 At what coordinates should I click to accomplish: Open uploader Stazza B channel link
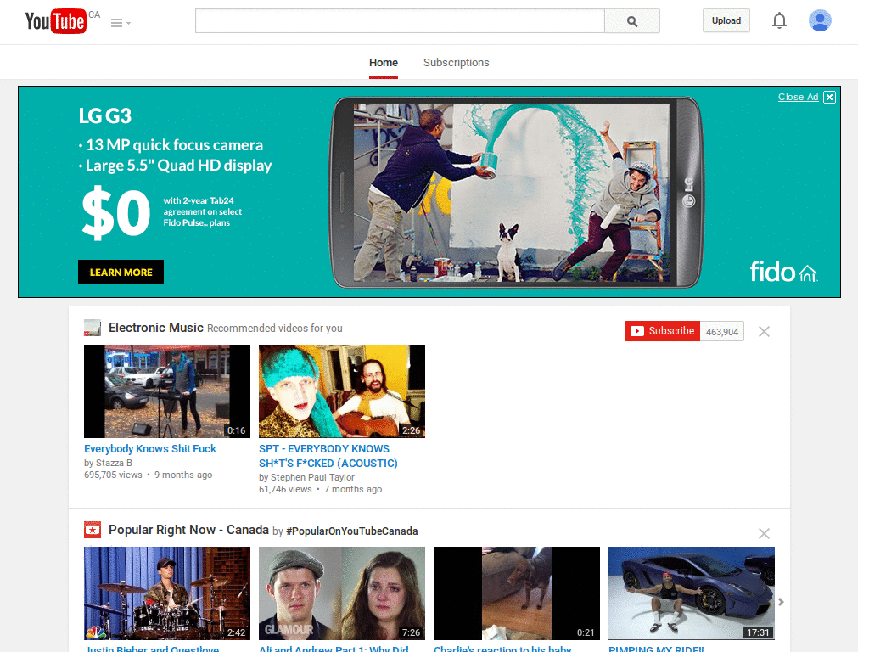114,463
